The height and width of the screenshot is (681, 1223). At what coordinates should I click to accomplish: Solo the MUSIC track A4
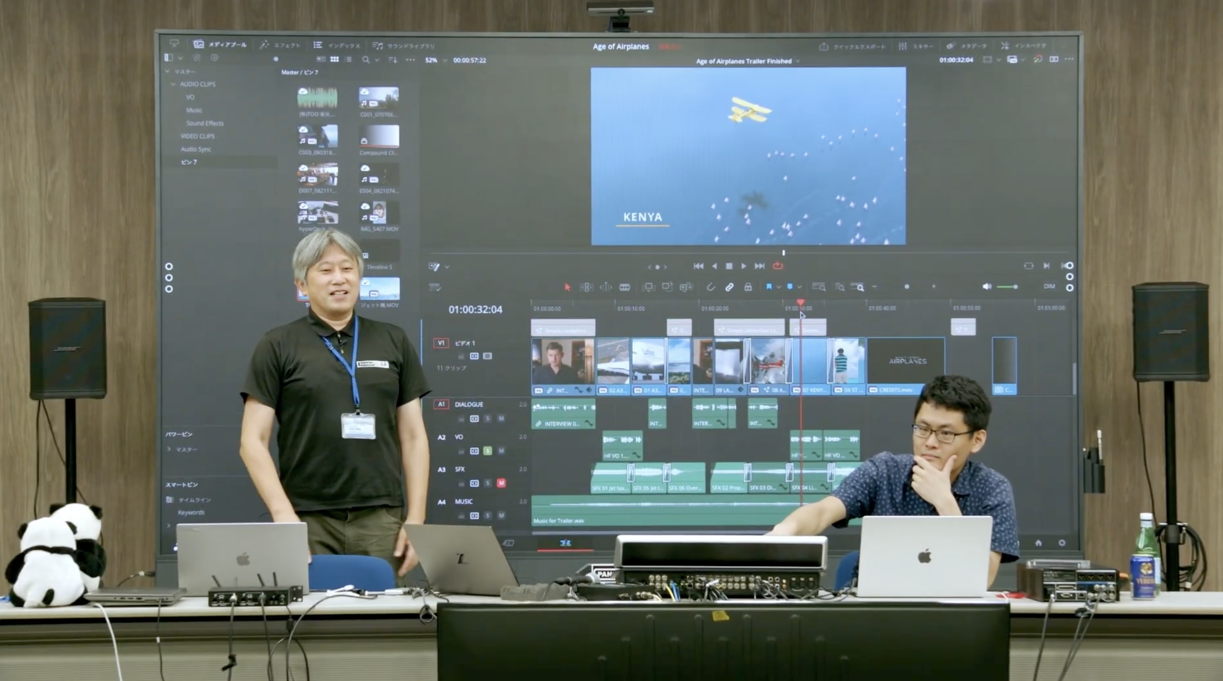click(488, 515)
